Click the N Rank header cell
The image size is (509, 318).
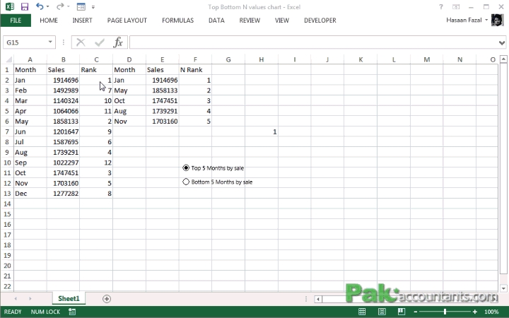[x=195, y=70]
